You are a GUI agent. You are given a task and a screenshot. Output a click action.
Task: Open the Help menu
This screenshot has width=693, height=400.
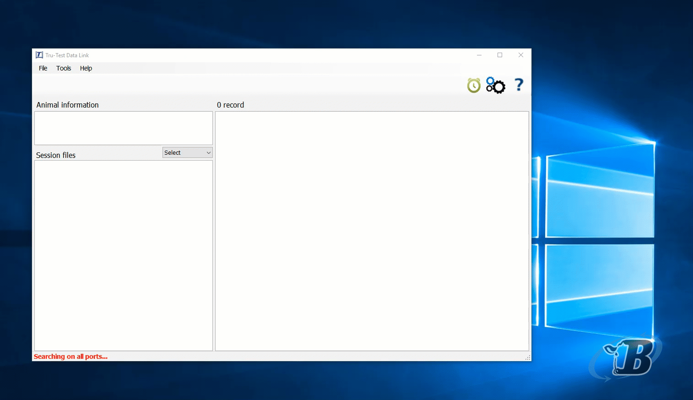tap(86, 68)
